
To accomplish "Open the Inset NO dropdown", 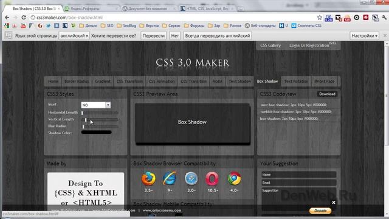I will (96, 105).
